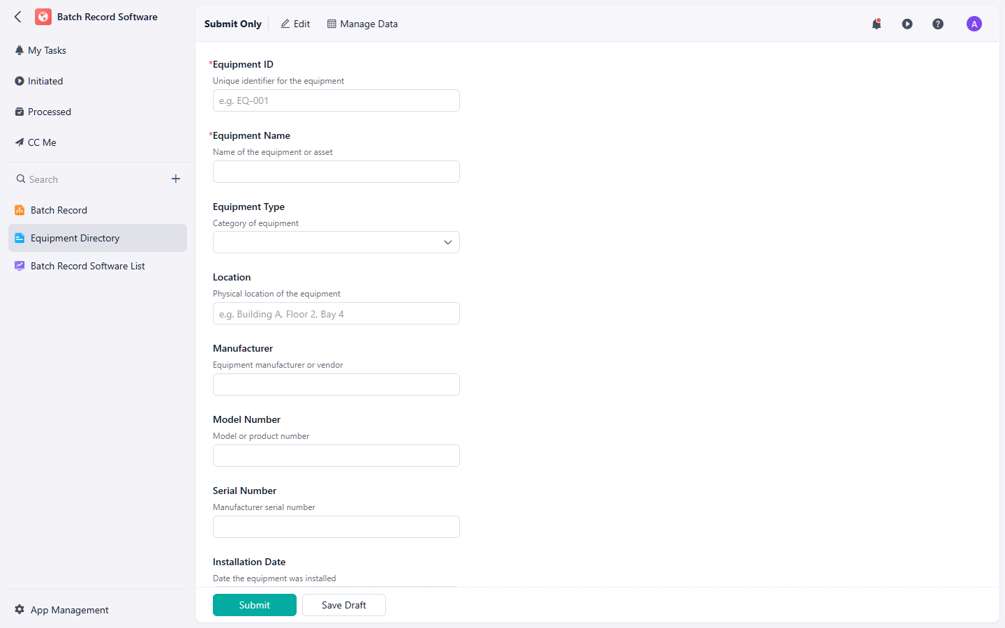Image resolution: width=1005 pixels, height=628 pixels.
Task: Click the play tutorial icon in header
Action: 907,24
